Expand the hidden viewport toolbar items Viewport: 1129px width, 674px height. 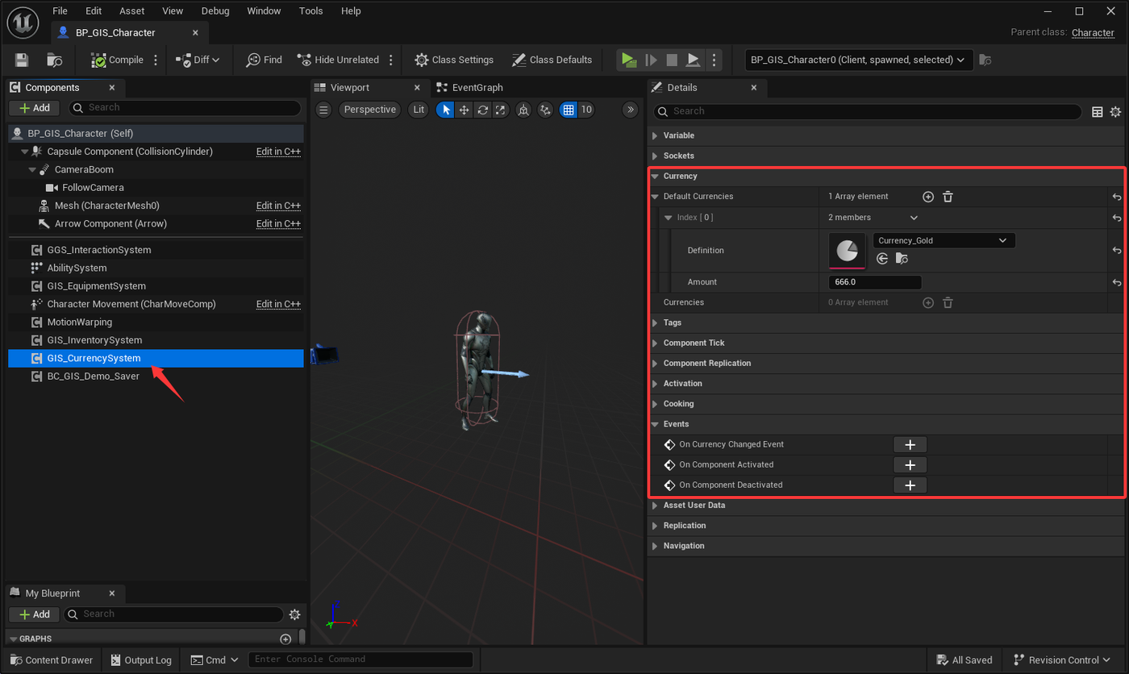[x=631, y=110]
